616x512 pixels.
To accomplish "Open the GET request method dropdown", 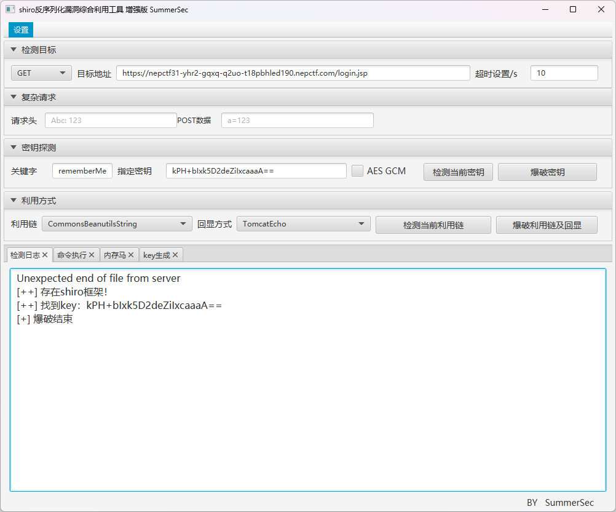I will [x=41, y=73].
